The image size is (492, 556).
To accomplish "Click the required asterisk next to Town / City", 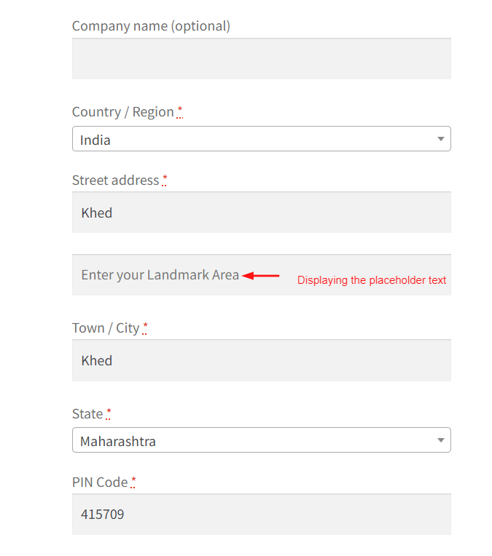I will 145,327.
